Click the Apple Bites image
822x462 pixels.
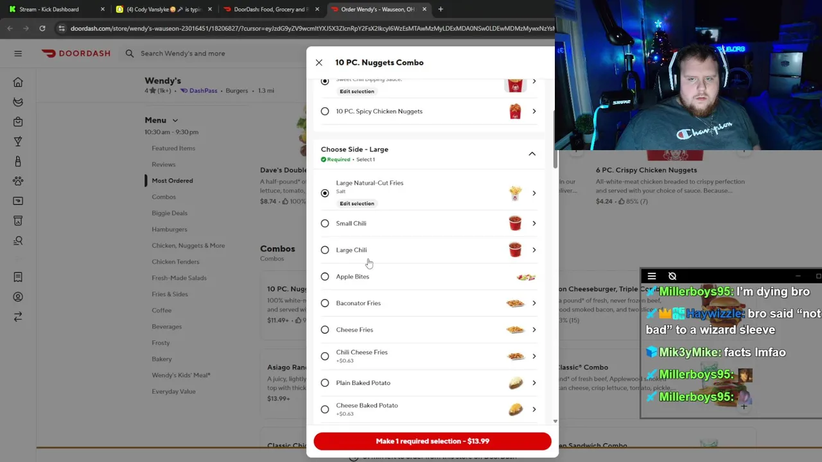pyautogui.click(x=526, y=277)
